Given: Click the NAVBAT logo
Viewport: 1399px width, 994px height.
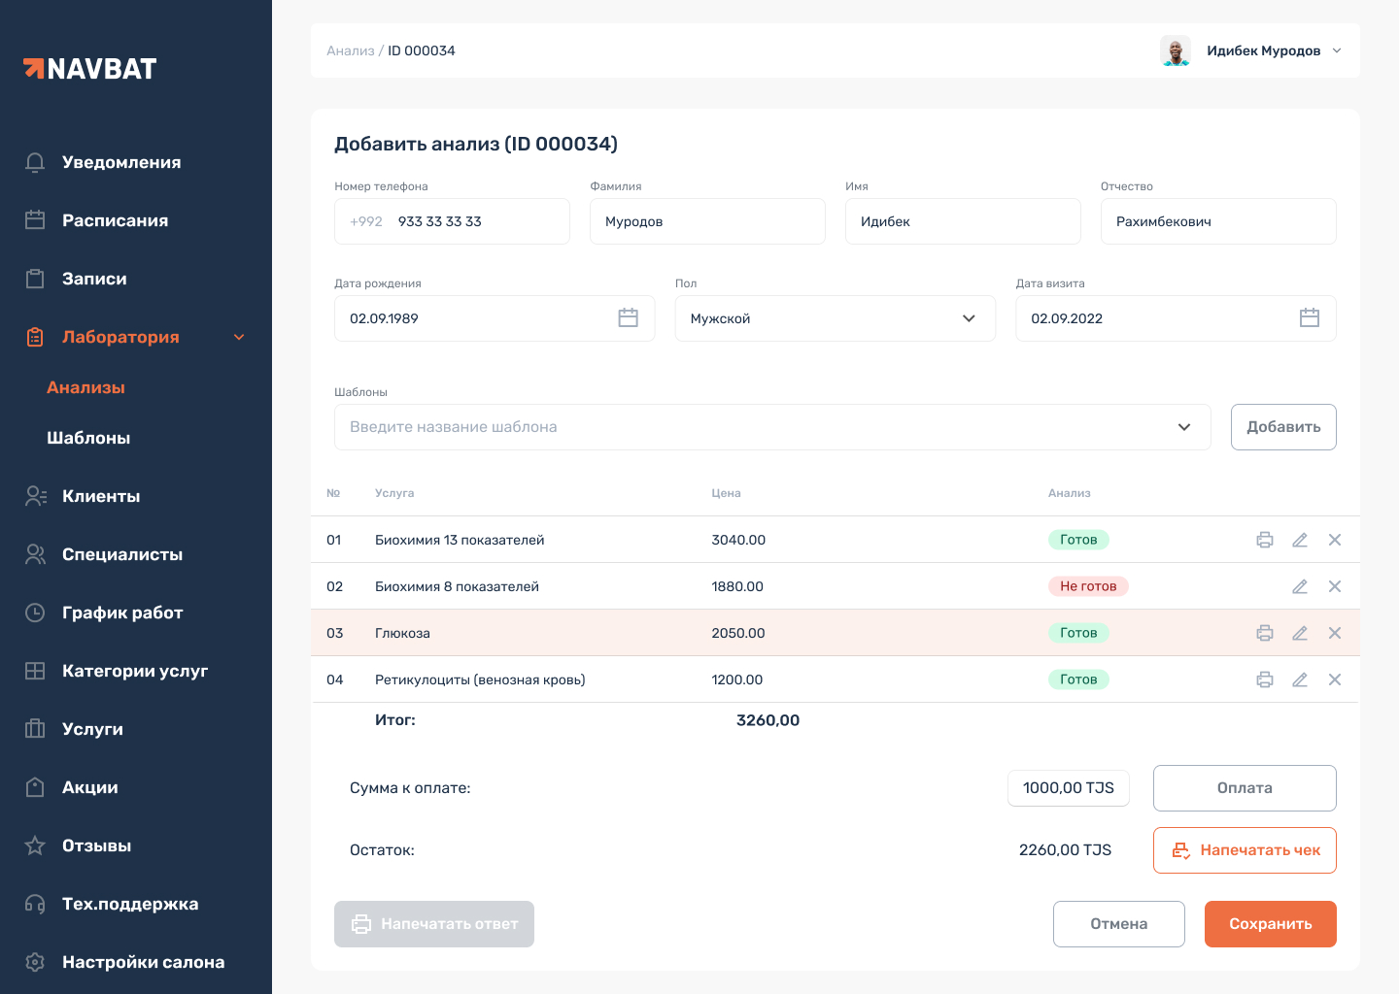Looking at the screenshot, I should 90,69.
